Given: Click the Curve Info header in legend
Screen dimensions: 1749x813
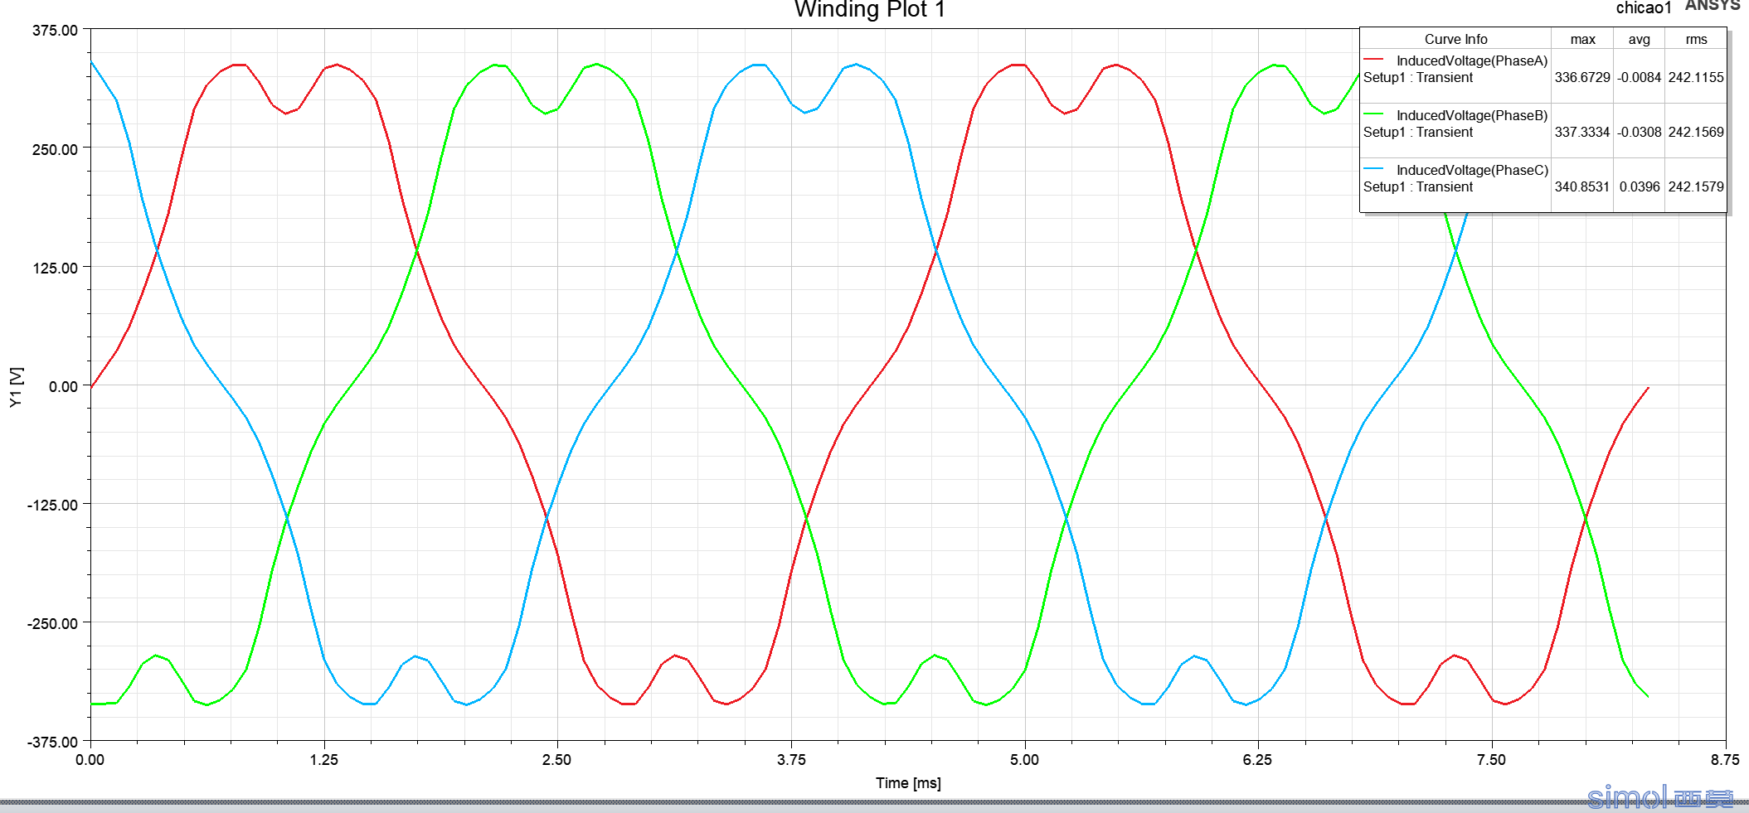Looking at the screenshot, I should (x=1455, y=39).
